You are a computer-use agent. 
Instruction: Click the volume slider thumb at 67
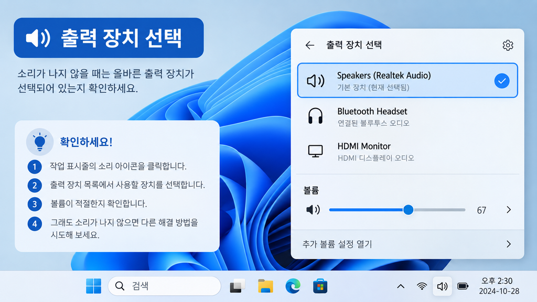click(x=408, y=210)
